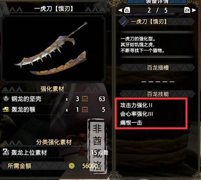Select the right arrow beside ZR
Screen dimensions: 201x180
point(194,10)
